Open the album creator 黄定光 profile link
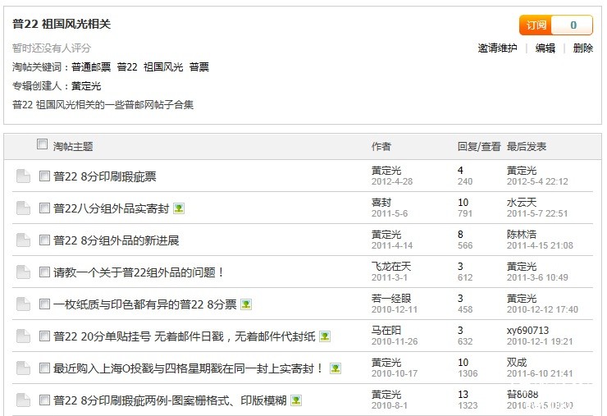 [x=86, y=86]
